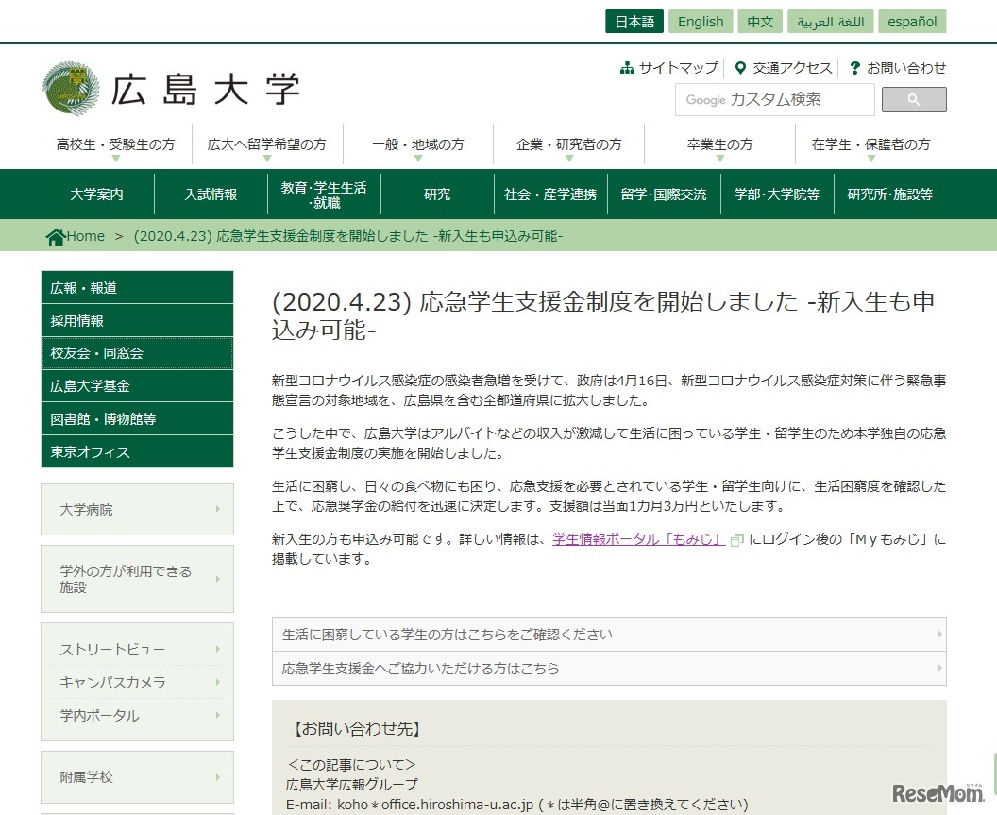
Task: Click the サイトマップ sitemap icon
Action: click(627, 67)
